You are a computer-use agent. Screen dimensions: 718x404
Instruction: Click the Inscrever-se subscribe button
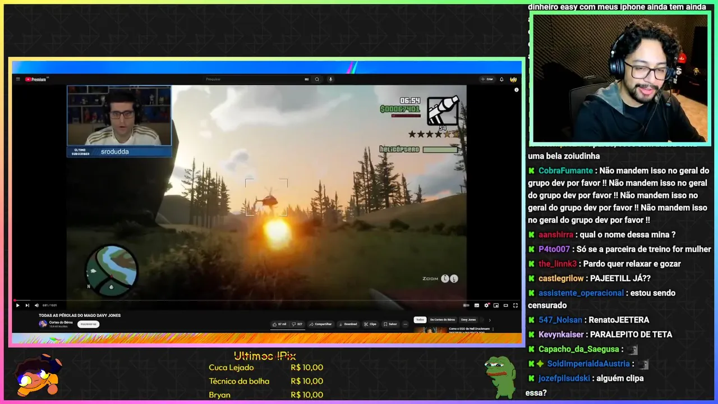pyautogui.click(x=88, y=324)
